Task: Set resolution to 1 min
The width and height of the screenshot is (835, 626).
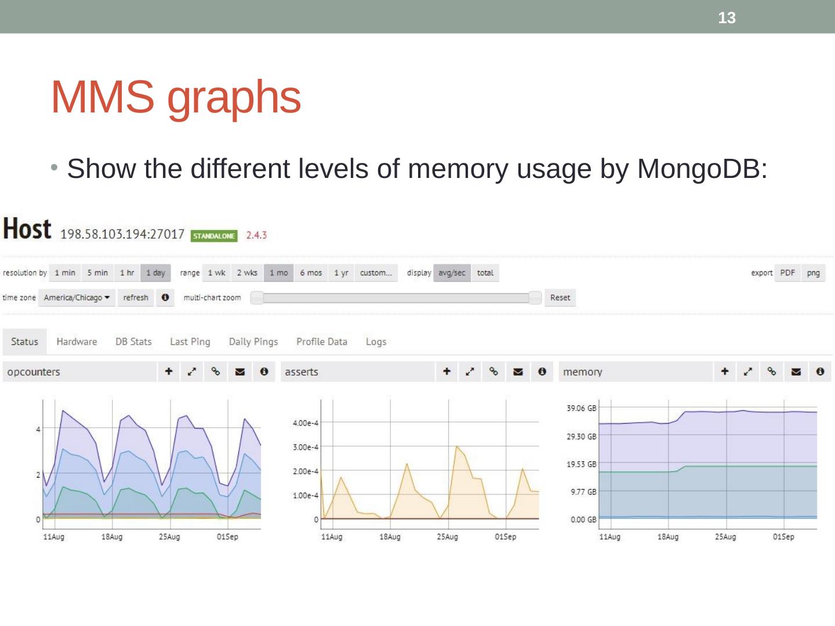Action: tap(65, 273)
